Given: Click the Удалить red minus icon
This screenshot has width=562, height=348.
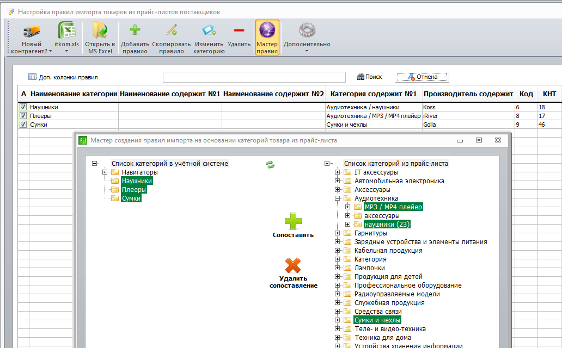Looking at the screenshot, I should [x=239, y=30].
